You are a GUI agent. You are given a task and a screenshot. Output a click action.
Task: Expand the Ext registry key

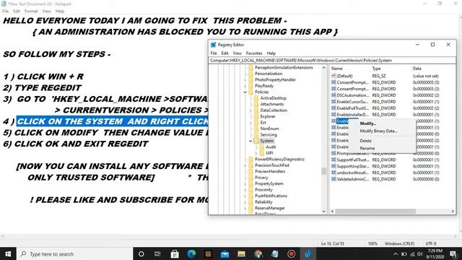tap(250, 123)
